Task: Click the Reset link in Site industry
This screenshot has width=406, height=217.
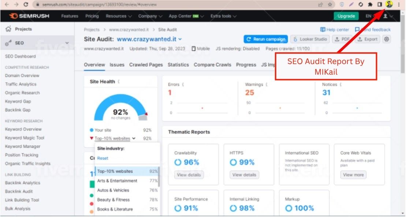Action: pyautogui.click(x=103, y=158)
